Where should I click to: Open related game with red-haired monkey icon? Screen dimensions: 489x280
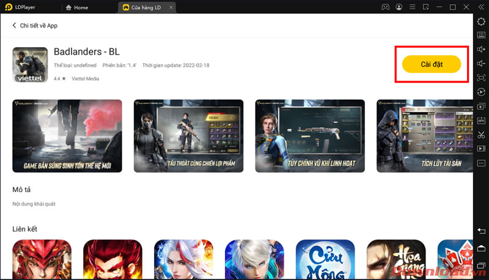click(112, 259)
